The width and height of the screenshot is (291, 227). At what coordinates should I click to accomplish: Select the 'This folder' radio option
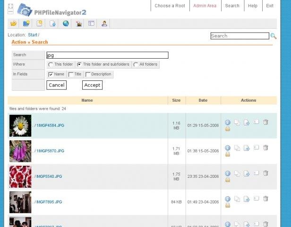50,64
